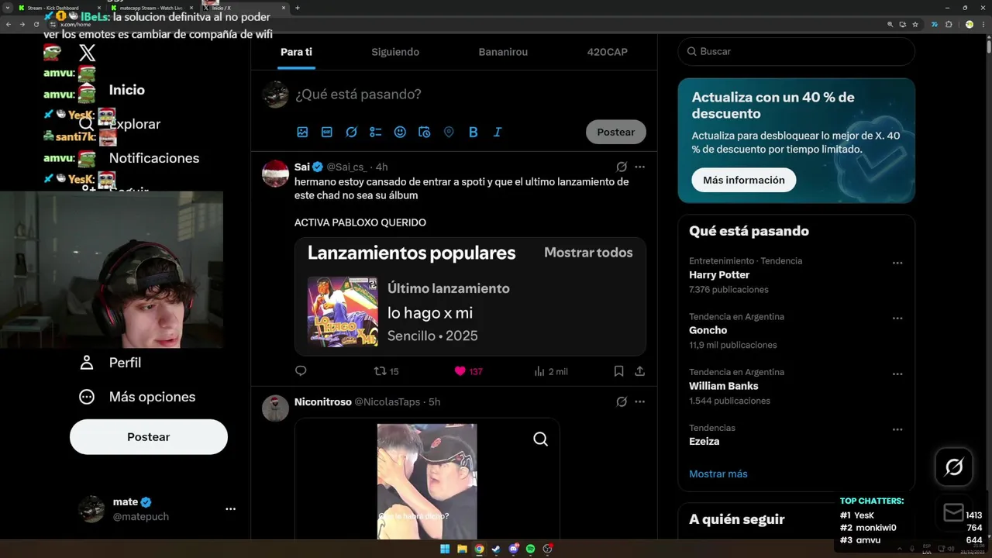Apply italic formatting in composer
Screen dimensions: 992x558
[x=498, y=133]
